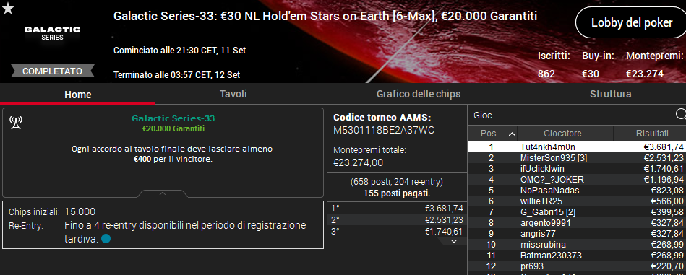This screenshot has width=686, height=275.
Task: Sort by the Giocatore column header
Action: (565, 134)
